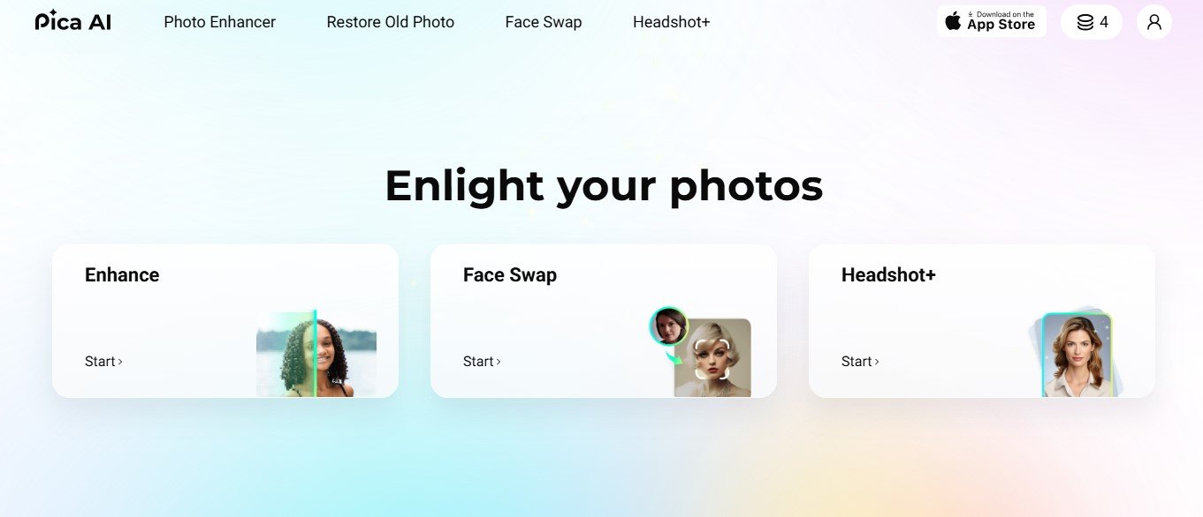
Task: Click Start in the Face Swap card
Action: (482, 361)
